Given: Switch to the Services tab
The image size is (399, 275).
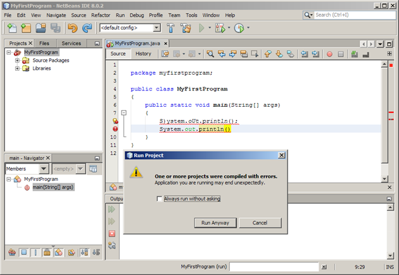Looking at the screenshot, I should pos(71,43).
